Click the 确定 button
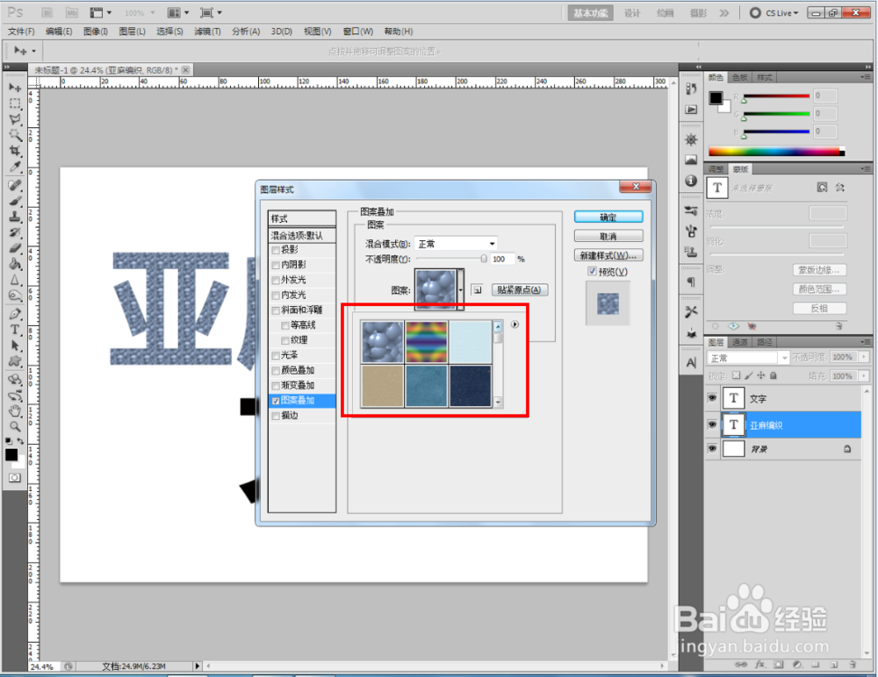 608,217
